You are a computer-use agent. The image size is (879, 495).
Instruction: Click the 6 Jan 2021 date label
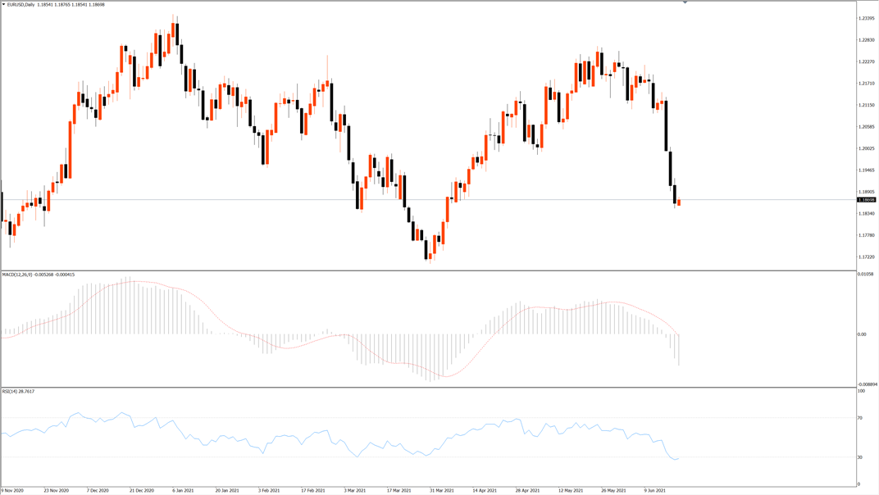coord(184,491)
